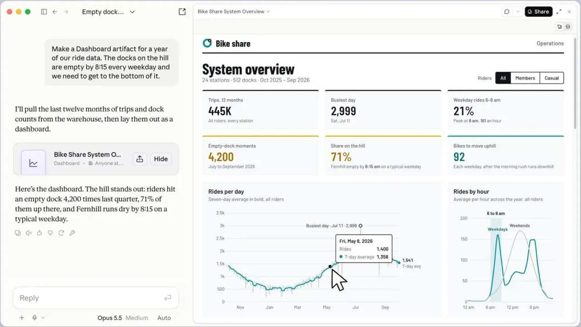
Task: Open the Operations link
Action: click(550, 43)
